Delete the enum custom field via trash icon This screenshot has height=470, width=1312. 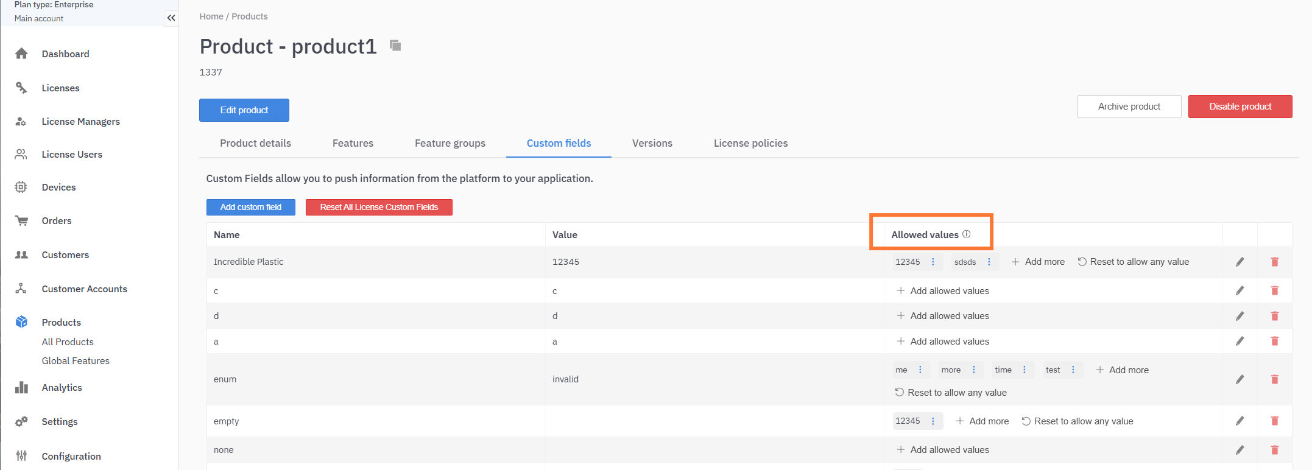[x=1274, y=379]
